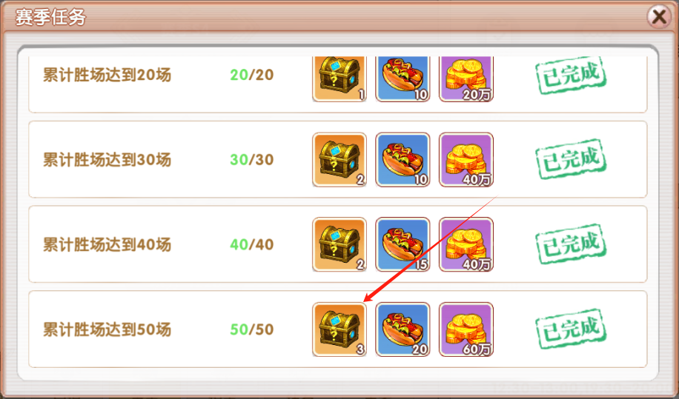Click treasure chest reward in 20-win row
Image resolution: width=679 pixels, height=399 pixels.
[339, 78]
